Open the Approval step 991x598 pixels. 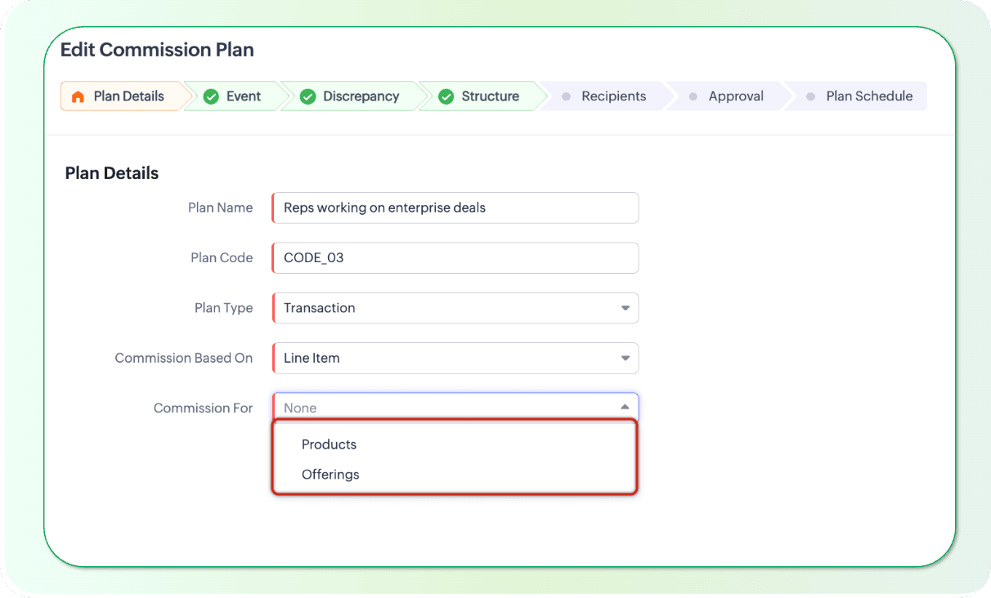[x=736, y=96]
